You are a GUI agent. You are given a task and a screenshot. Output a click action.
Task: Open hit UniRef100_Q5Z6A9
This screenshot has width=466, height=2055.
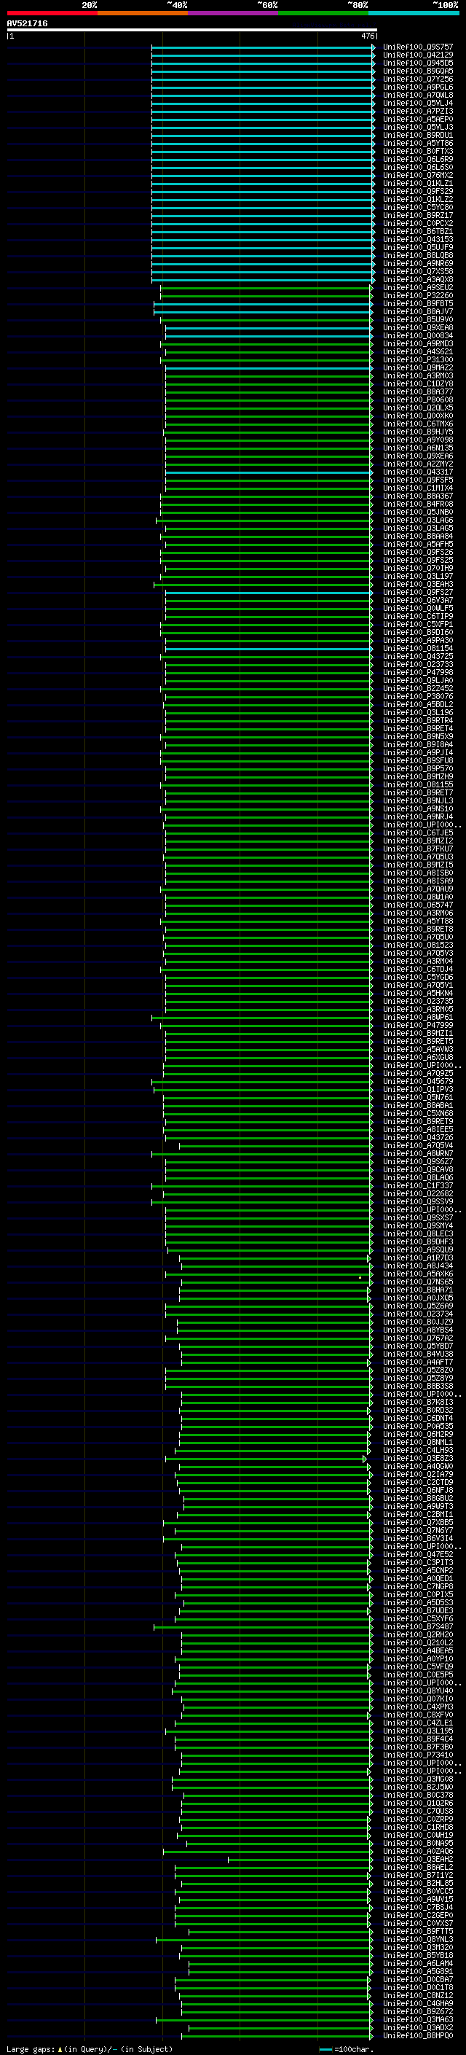tap(418, 1305)
